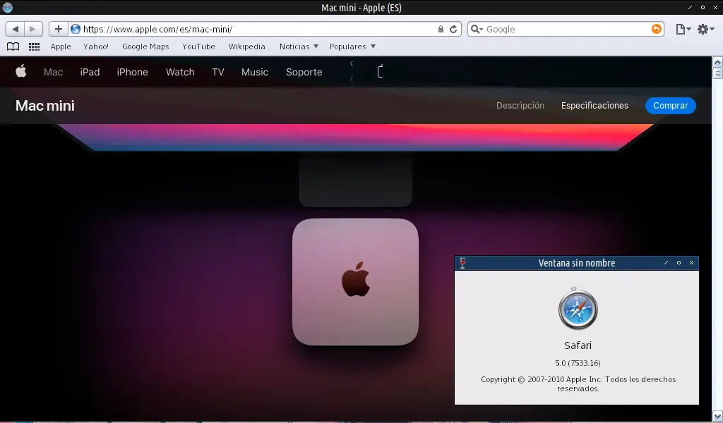The image size is (723, 423).
Task: Open the Yahoo! bookmark
Action: [96, 47]
